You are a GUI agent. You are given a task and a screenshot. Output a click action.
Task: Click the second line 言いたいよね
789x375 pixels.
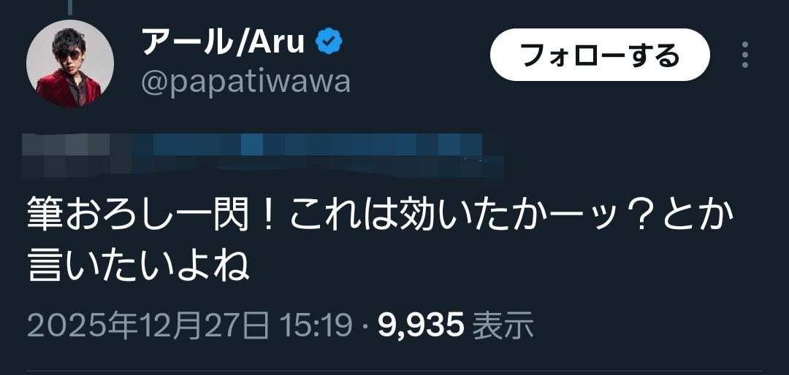[x=138, y=265]
